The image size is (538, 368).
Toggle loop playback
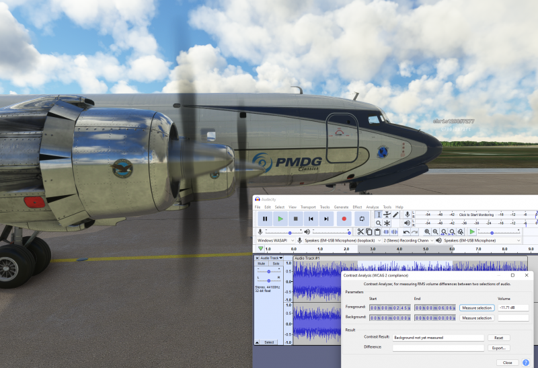(362, 219)
